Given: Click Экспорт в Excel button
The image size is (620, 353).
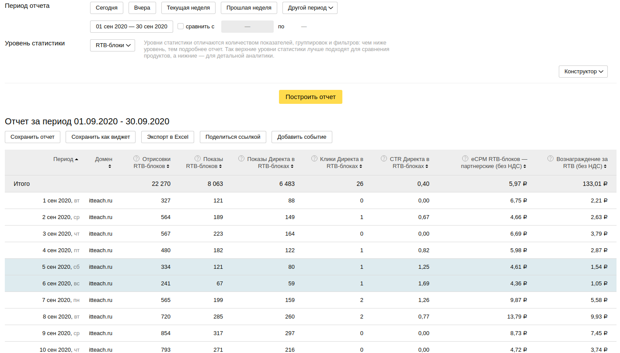Looking at the screenshot, I should [x=167, y=137].
